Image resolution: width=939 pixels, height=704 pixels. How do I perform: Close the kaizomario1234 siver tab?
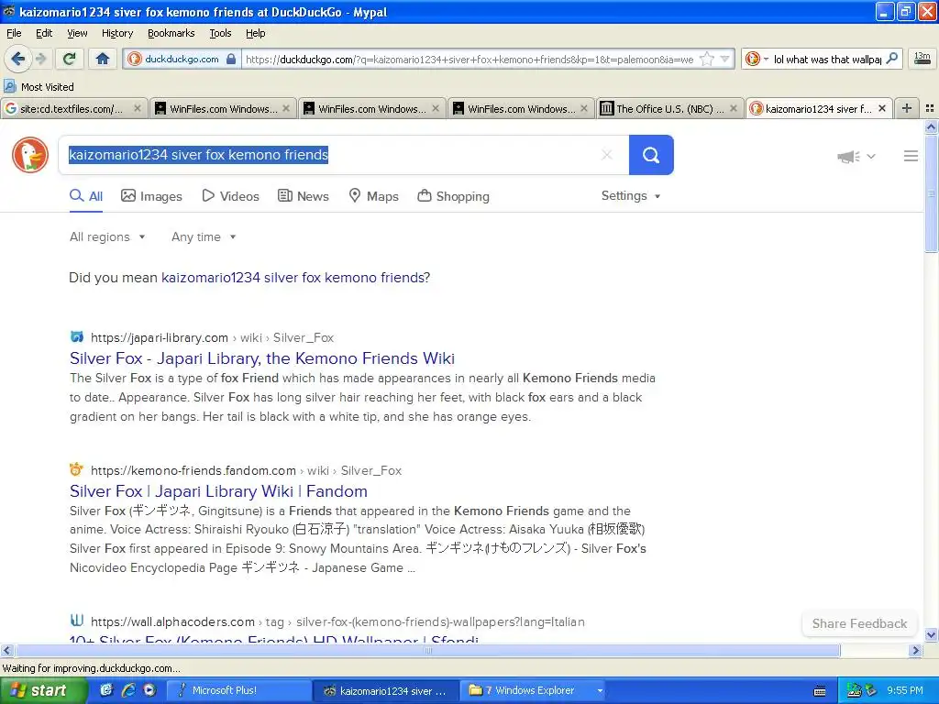tap(881, 108)
